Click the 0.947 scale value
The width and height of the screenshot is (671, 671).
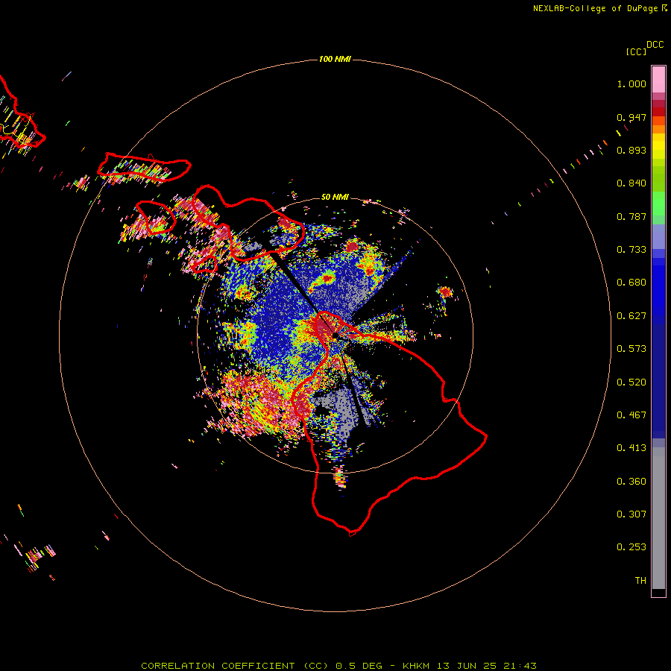click(631, 117)
